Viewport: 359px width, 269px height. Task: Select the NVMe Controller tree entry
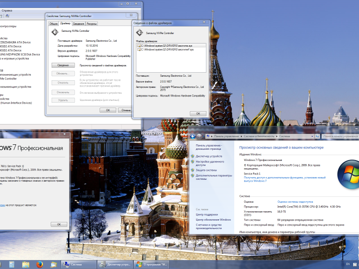point(9,79)
